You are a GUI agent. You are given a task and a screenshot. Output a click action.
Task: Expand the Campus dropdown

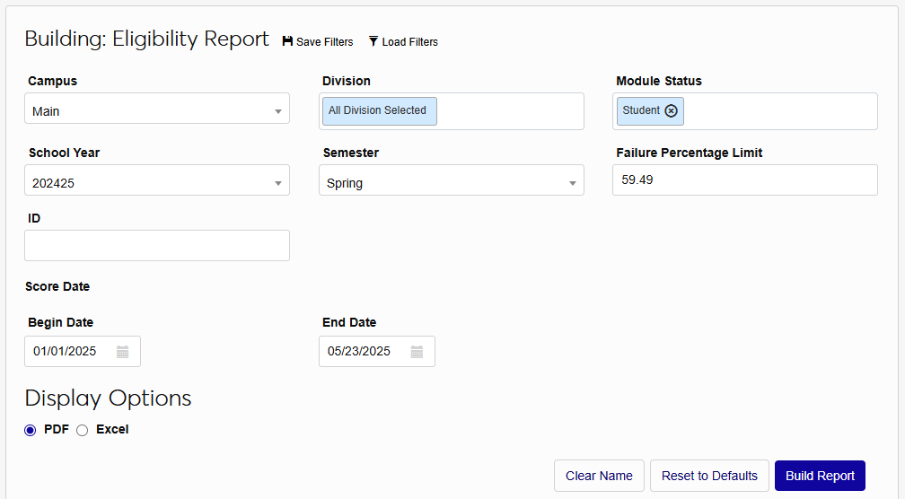pos(157,111)
